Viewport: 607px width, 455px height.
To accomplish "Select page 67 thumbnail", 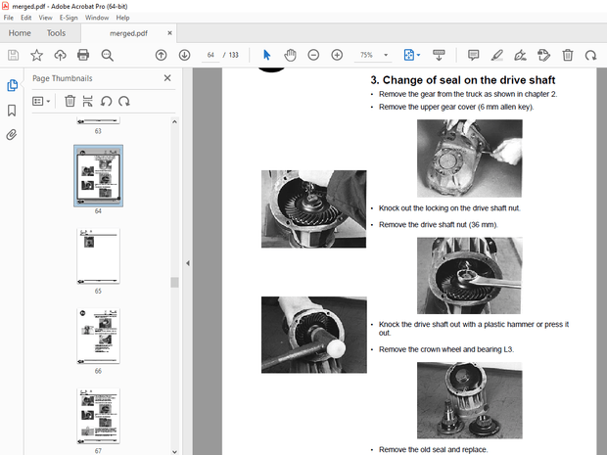I will coord(98,416).
